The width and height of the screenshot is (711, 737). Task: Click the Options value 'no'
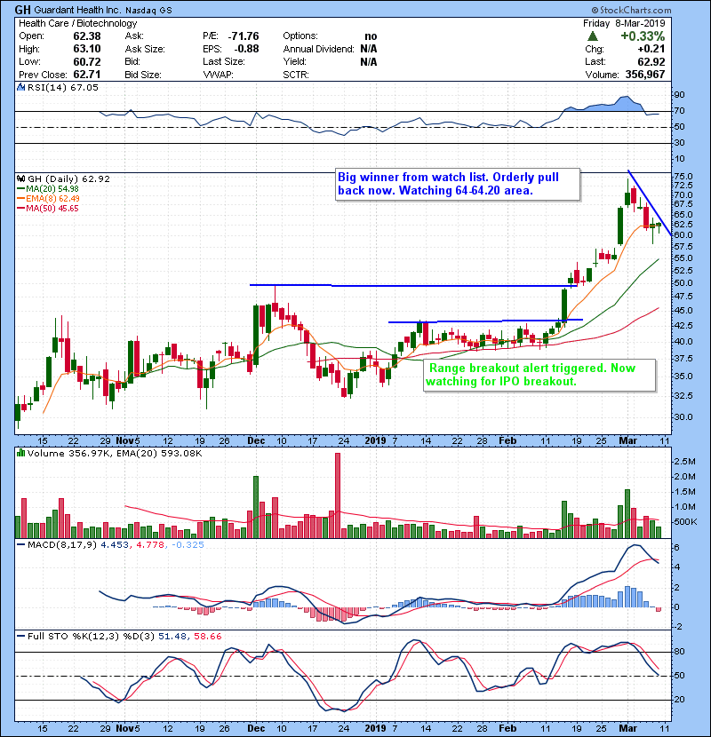[x=371, y=36]
